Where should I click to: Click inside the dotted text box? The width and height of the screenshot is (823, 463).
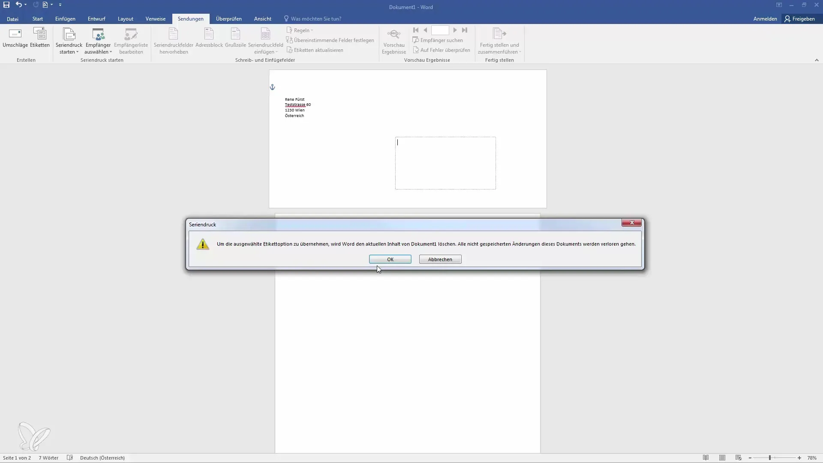[445, 163]
